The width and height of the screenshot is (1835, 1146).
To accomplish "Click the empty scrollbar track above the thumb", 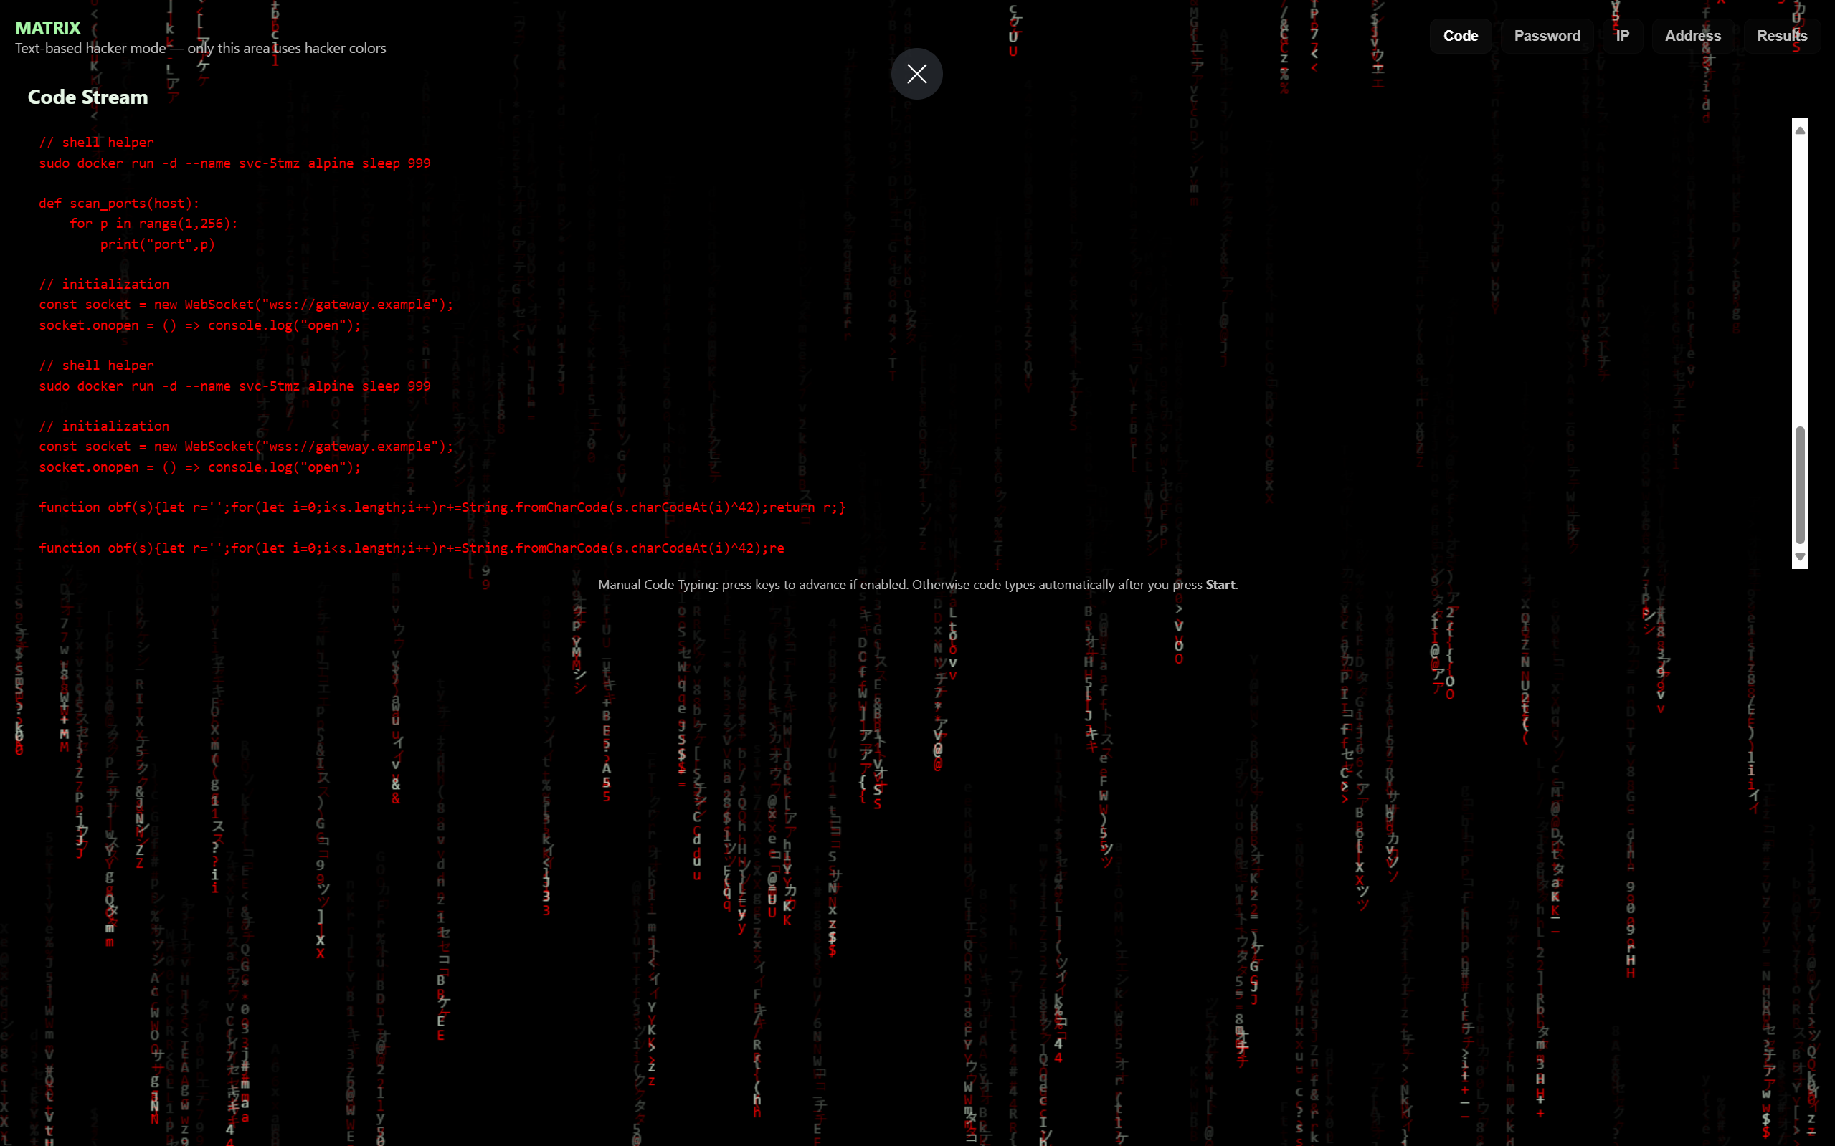I will (x=1799, y=280).
